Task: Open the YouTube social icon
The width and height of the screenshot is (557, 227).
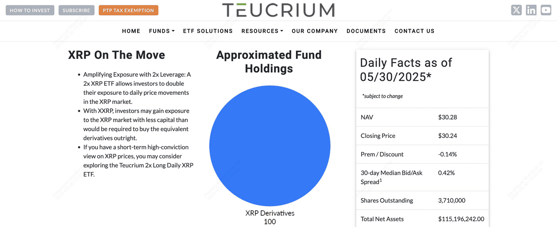Action: tap(546, 10)
